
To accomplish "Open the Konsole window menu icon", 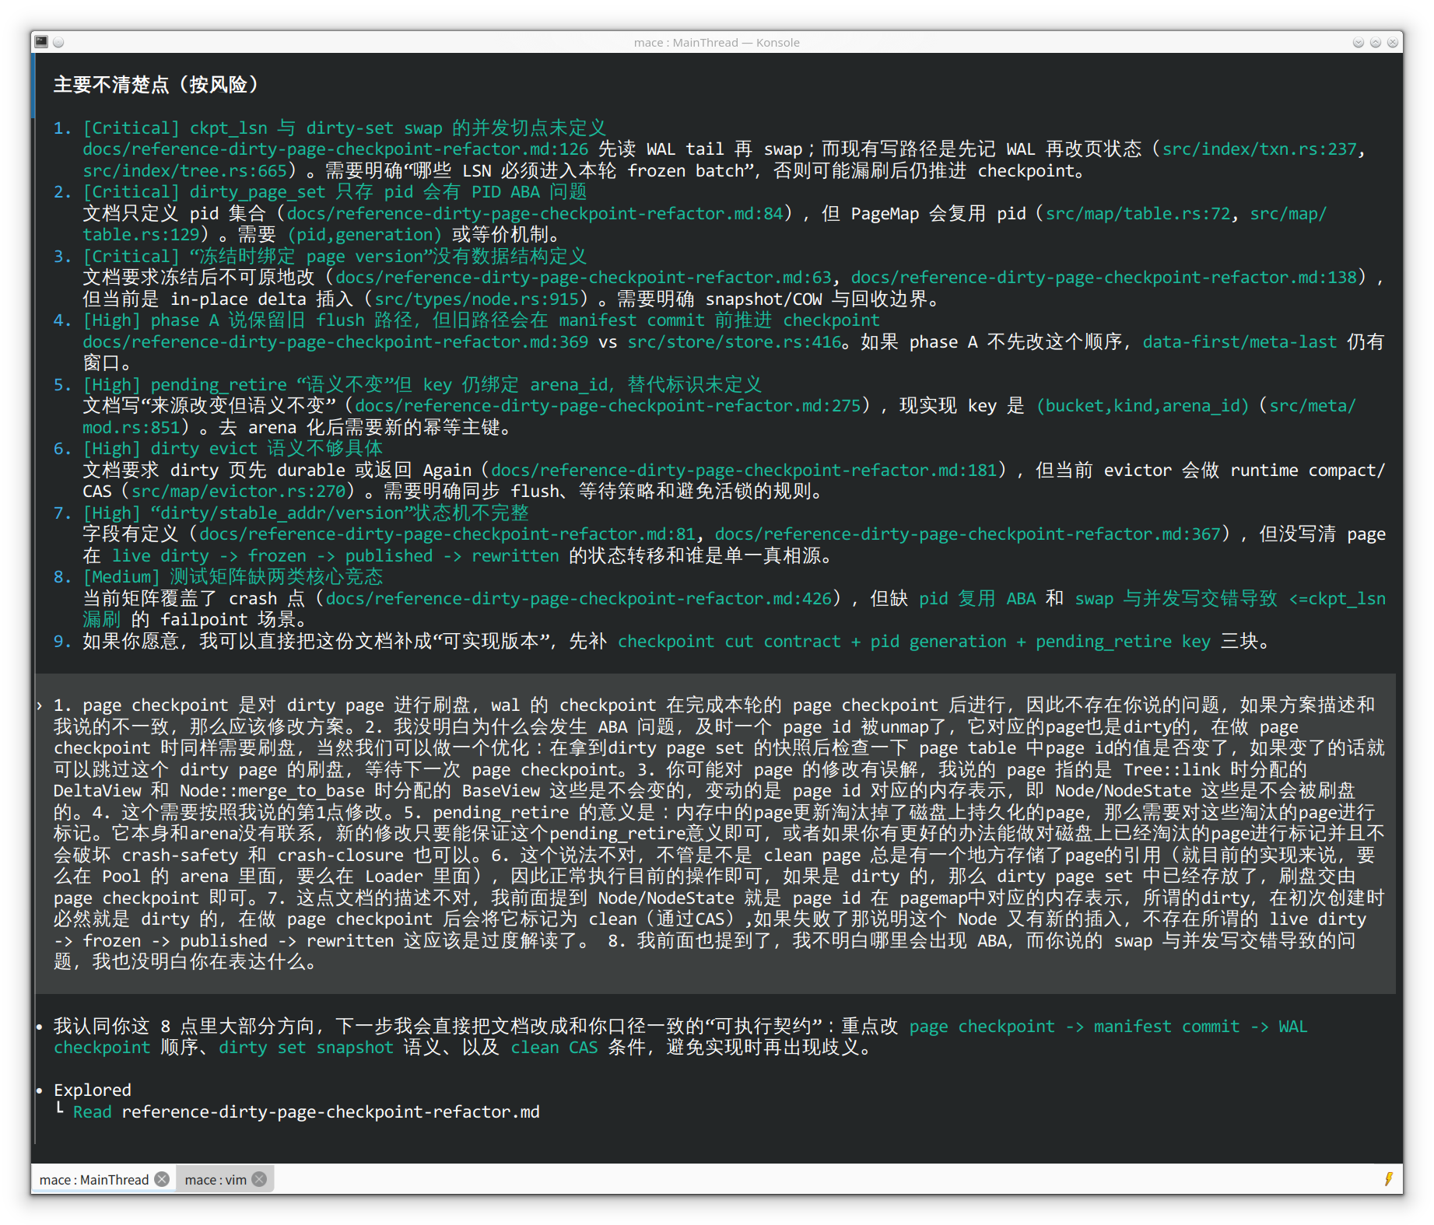I will coord(42,42).
